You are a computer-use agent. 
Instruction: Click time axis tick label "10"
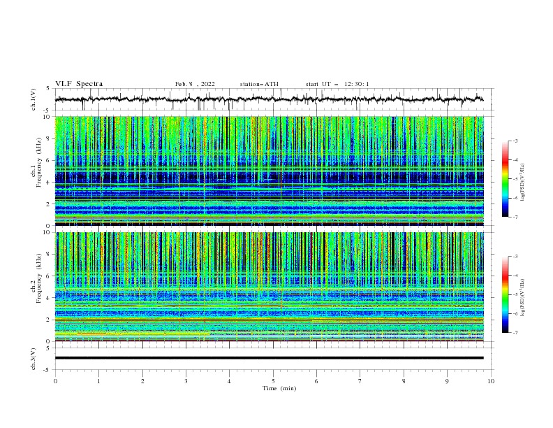(x=491, y=381)
